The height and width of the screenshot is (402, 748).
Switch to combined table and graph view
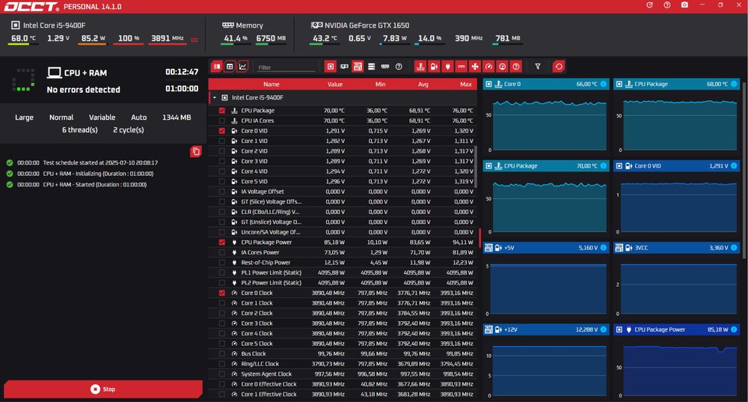217,67
